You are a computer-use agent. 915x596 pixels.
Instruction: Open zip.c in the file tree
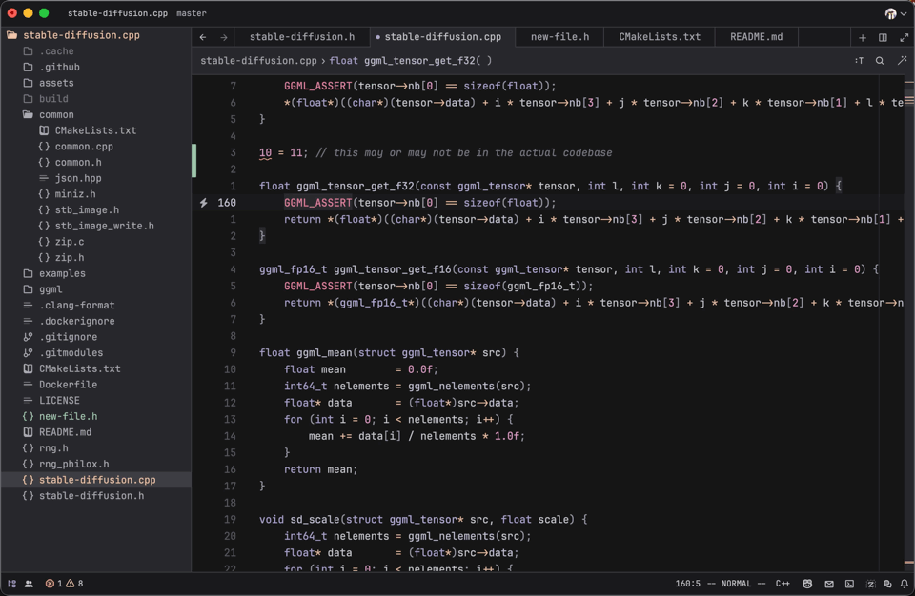[x=95, y=242]
